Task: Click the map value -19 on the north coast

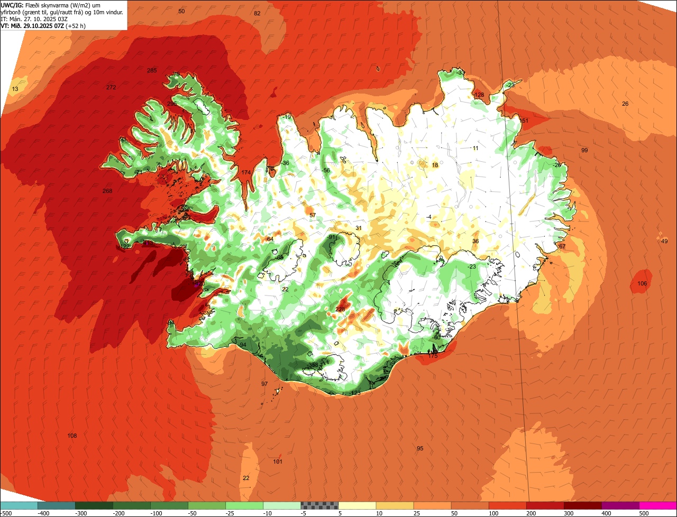Action: click(287, 117)
